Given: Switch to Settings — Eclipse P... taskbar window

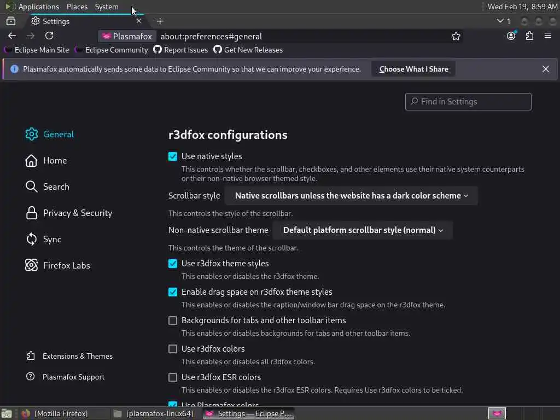Looking at the screenshot, I should point(249,413).
